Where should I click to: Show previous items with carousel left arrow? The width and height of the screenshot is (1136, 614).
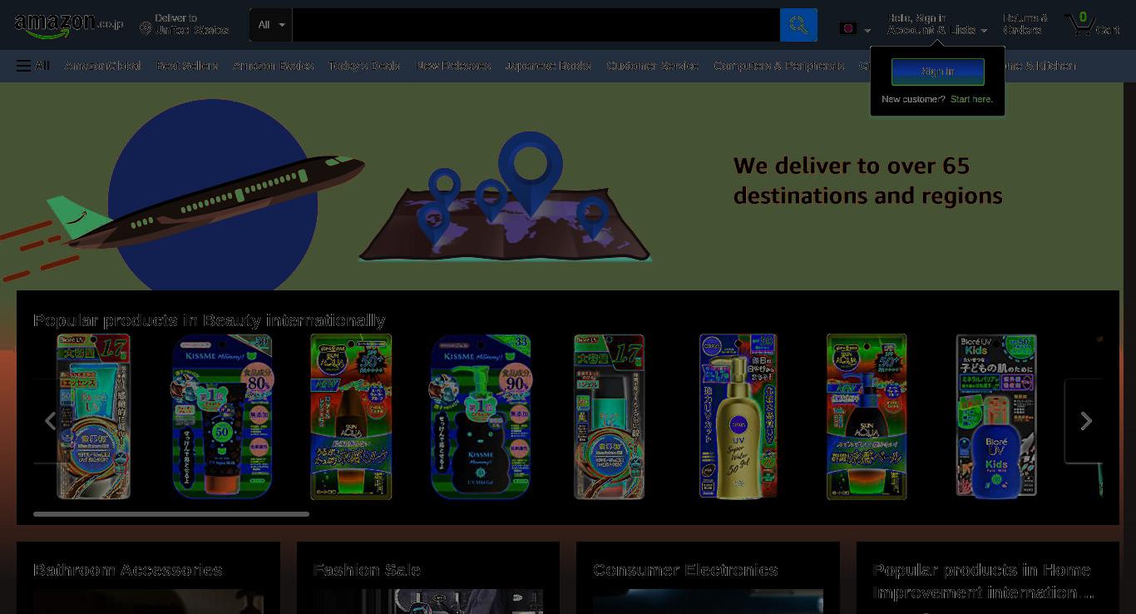pyautogui.click(x=51, y=421)
